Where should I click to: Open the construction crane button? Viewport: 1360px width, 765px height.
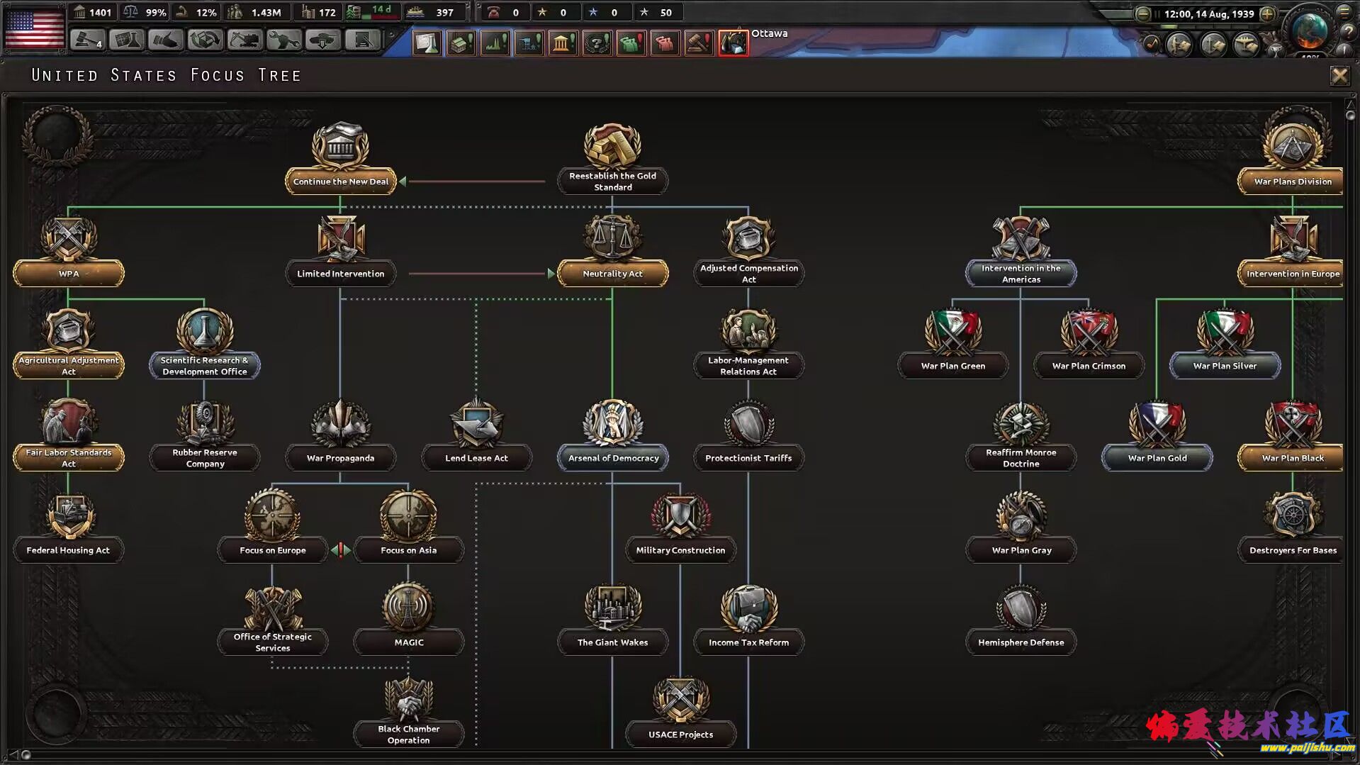coord(244,40)
